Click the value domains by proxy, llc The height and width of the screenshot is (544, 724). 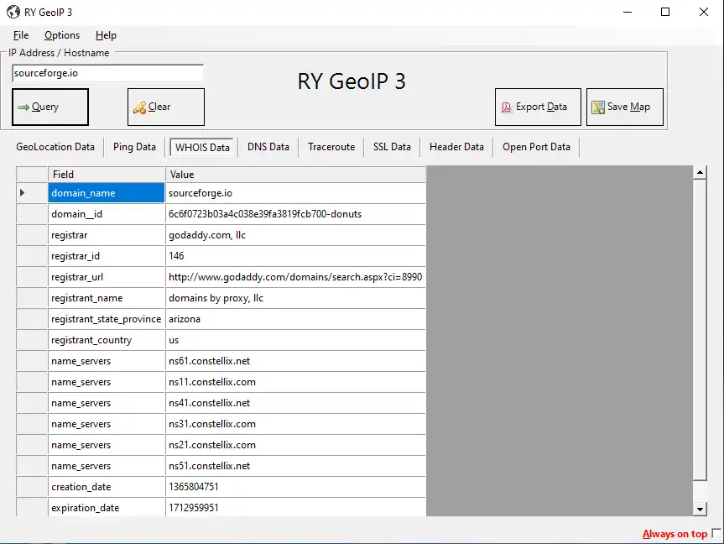[295, 298]
